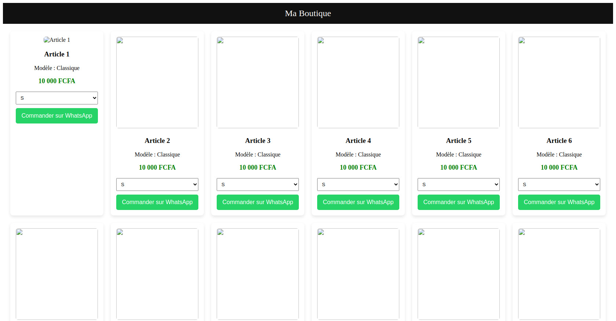
Task: Click the Article 6 product image placeholder
Action: (x=559, y=82)
